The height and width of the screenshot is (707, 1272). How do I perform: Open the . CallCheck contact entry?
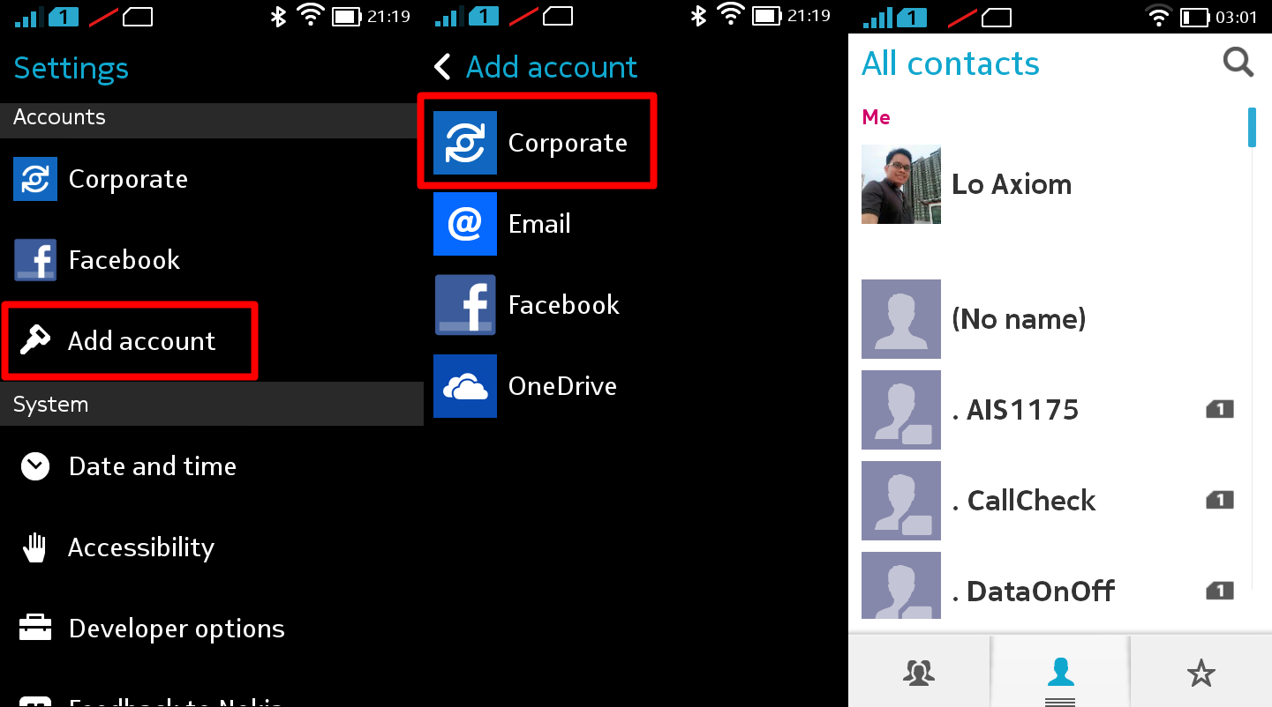point(1049,501)
